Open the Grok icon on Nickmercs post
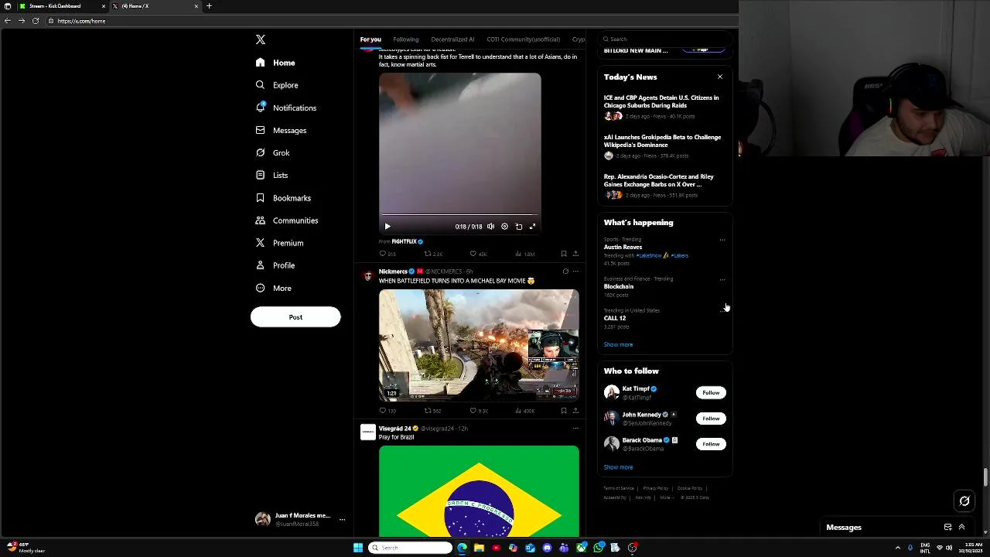Image resolution: width=990 pixels, height=557 pixels. click(565, 272)
